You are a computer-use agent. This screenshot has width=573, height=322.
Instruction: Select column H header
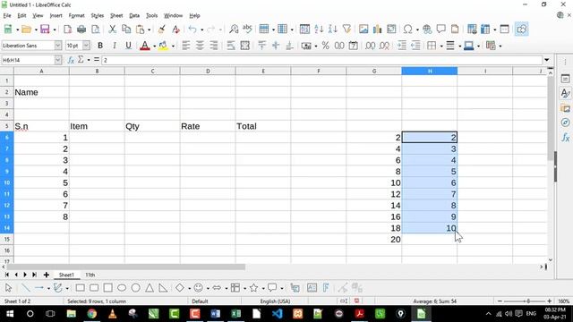pyautogui.click(x=430, y=72)
